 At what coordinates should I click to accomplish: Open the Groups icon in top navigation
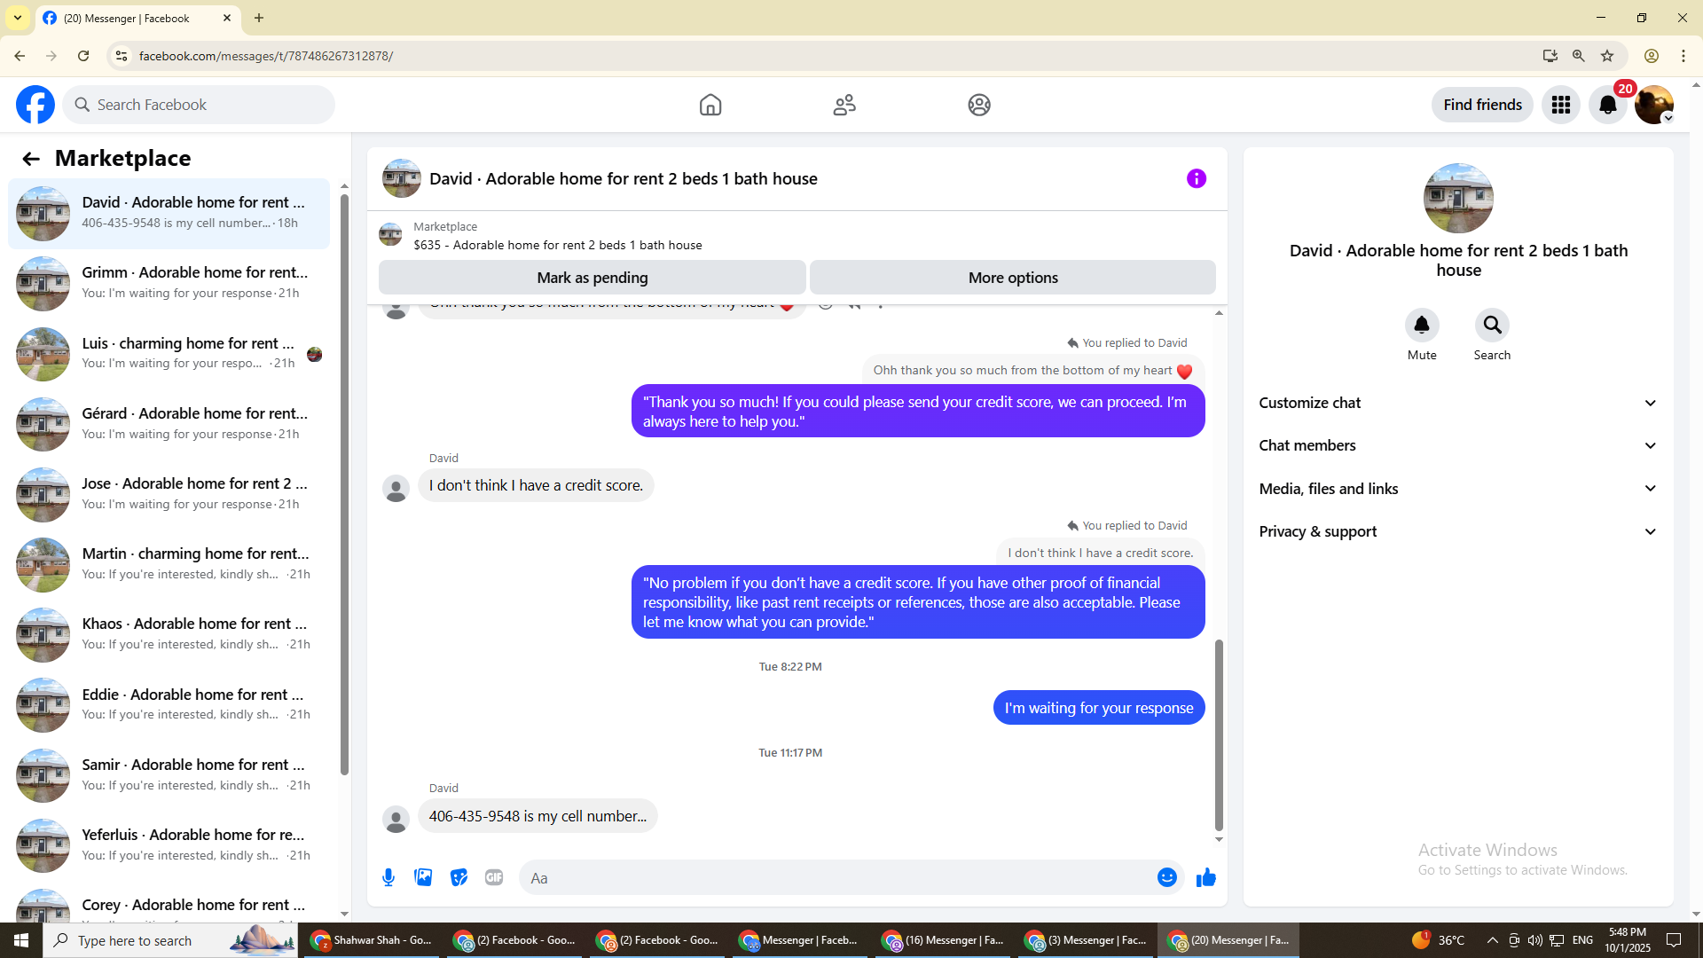click(x=979, y=105)
